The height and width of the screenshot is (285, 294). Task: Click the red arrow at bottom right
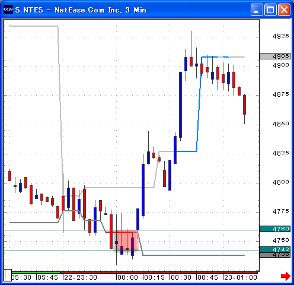click(x=286, y=276)
